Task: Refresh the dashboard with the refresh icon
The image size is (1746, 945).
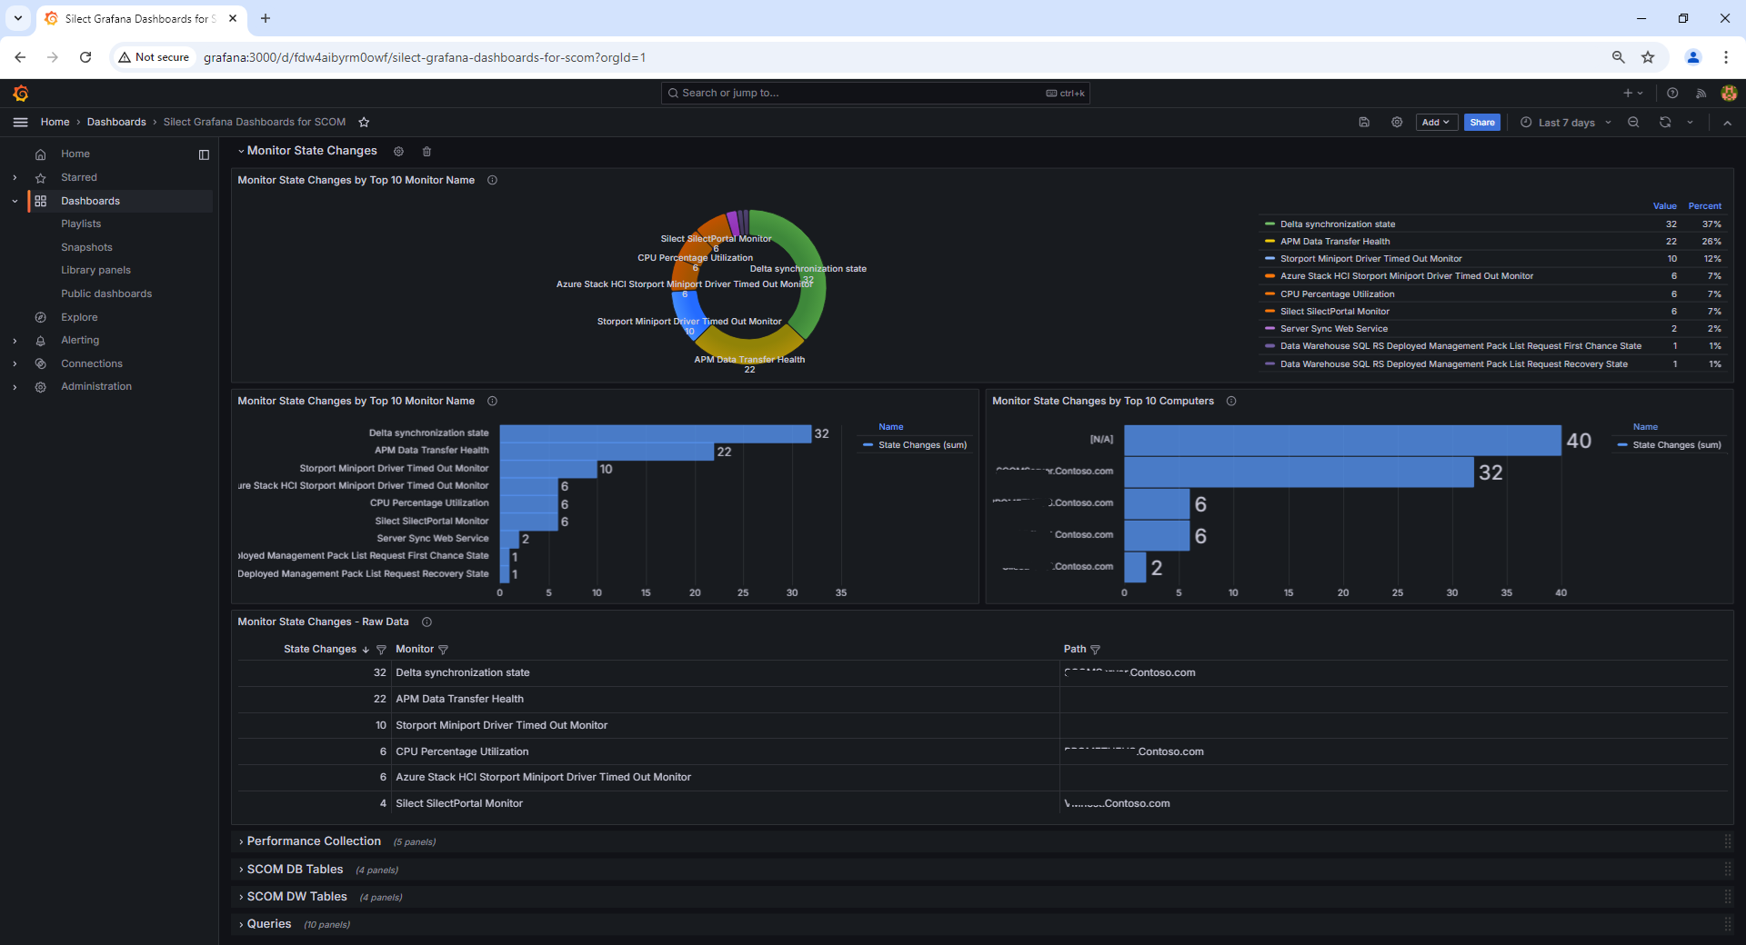Action: tap(1665, 123)
